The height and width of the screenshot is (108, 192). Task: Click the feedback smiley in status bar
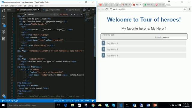[x=93, y=101]
